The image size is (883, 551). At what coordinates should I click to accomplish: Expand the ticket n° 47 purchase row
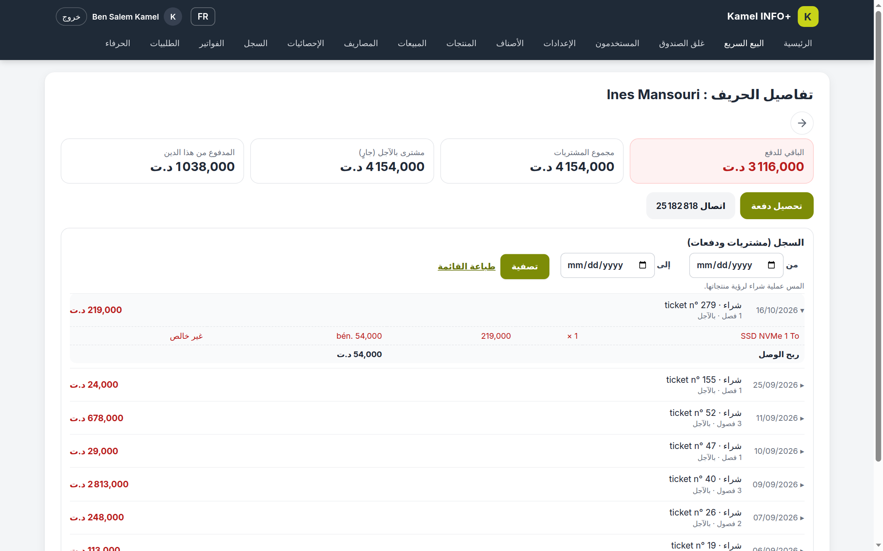[x=437, y=451]
